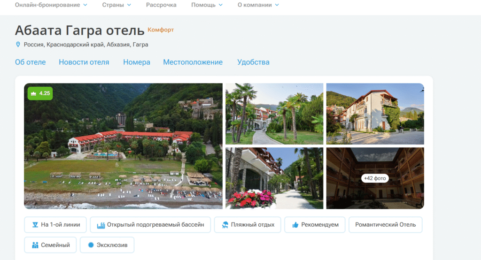Switch to the Номера tab
This screenshot has width=481, height=260.
click(137, 62)
